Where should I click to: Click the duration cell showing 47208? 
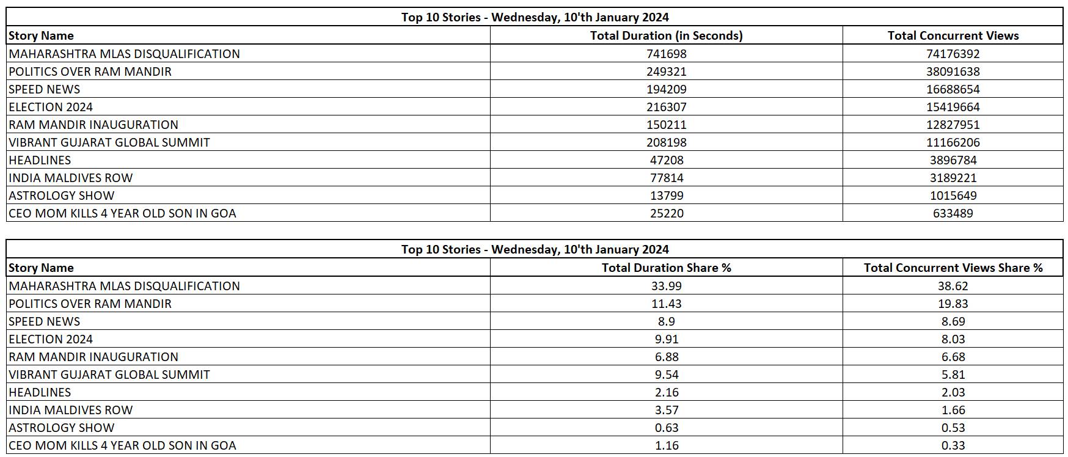(x=666, y=160)
